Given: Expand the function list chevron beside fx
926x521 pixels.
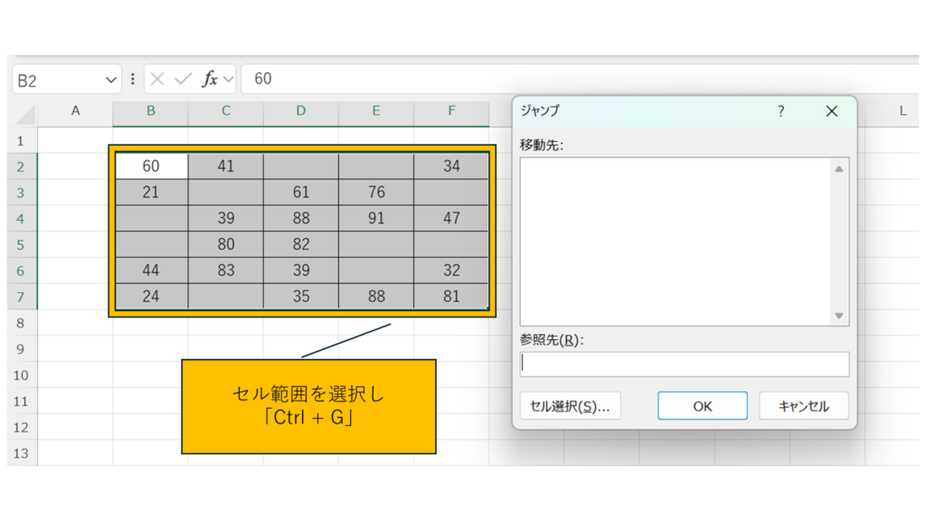Looking at the screenshot, I should pos(228,80).
